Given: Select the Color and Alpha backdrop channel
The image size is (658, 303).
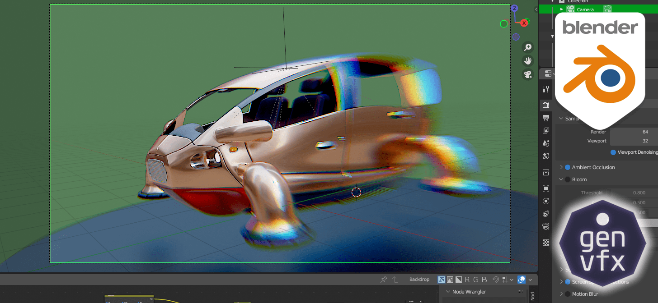Looking at the screenshot, I should [x=442, y=280].
